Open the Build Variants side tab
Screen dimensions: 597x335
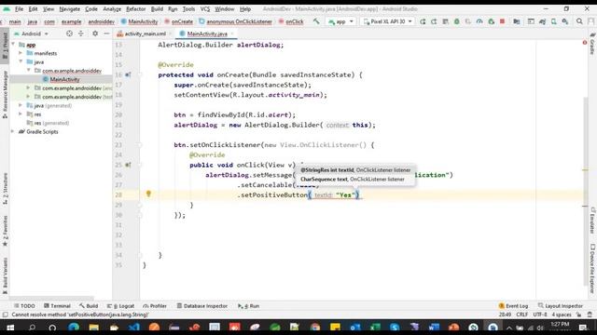click(x=5, y=275)
